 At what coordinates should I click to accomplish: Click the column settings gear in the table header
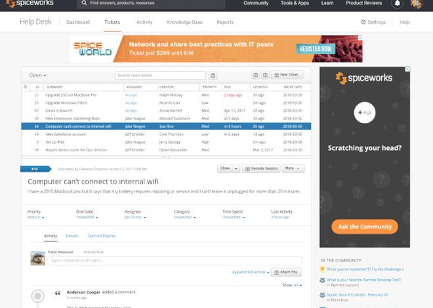pyautogui.click(x=26, y=87)
